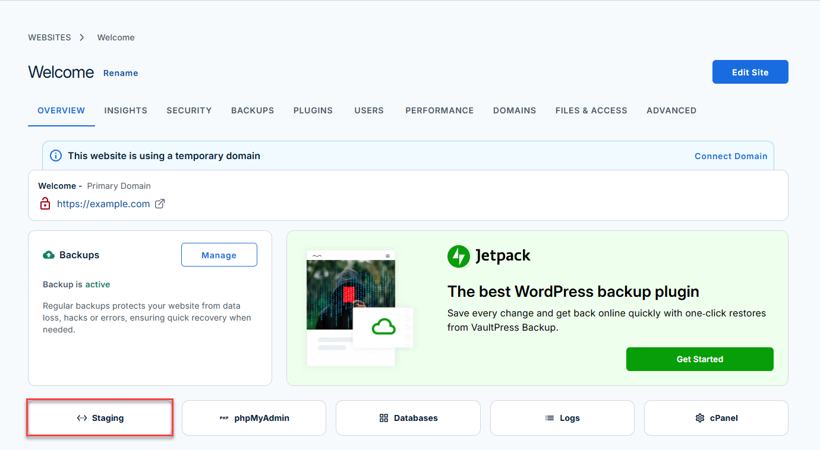Open the Users tab

click(369, 110)
